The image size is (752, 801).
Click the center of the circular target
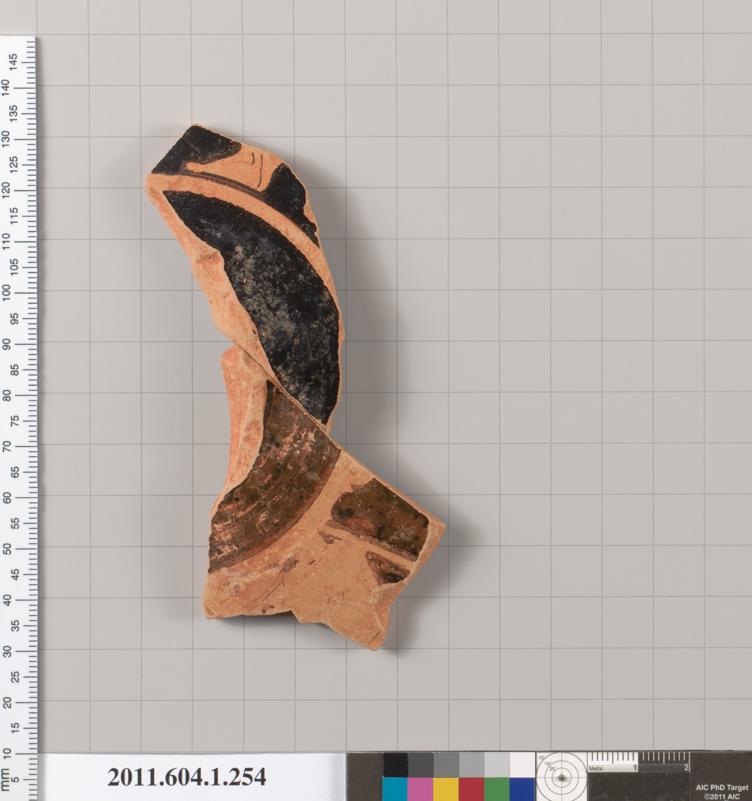click(561, 778)
